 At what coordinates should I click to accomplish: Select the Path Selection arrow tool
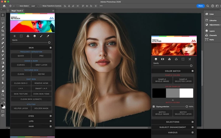tap(3, 83)
